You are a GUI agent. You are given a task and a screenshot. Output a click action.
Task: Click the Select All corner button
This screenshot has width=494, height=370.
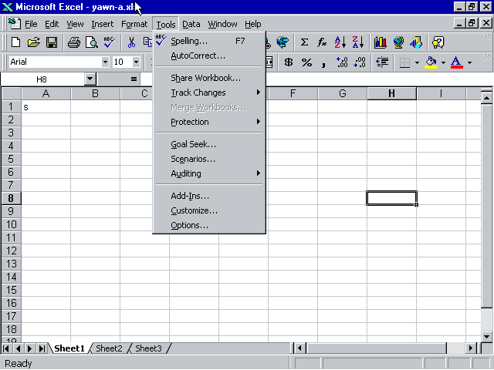(x=12, y=93)
